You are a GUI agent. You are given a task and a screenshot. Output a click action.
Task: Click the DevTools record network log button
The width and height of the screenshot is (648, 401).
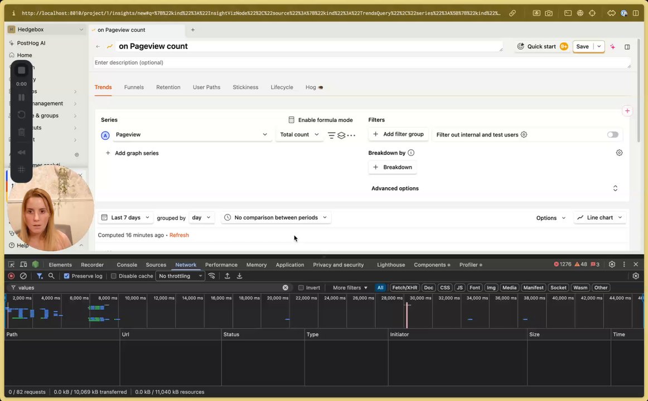coord(11,276)
